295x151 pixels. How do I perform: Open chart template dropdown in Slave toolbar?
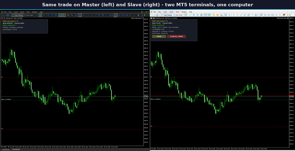[x=158, y=15]
